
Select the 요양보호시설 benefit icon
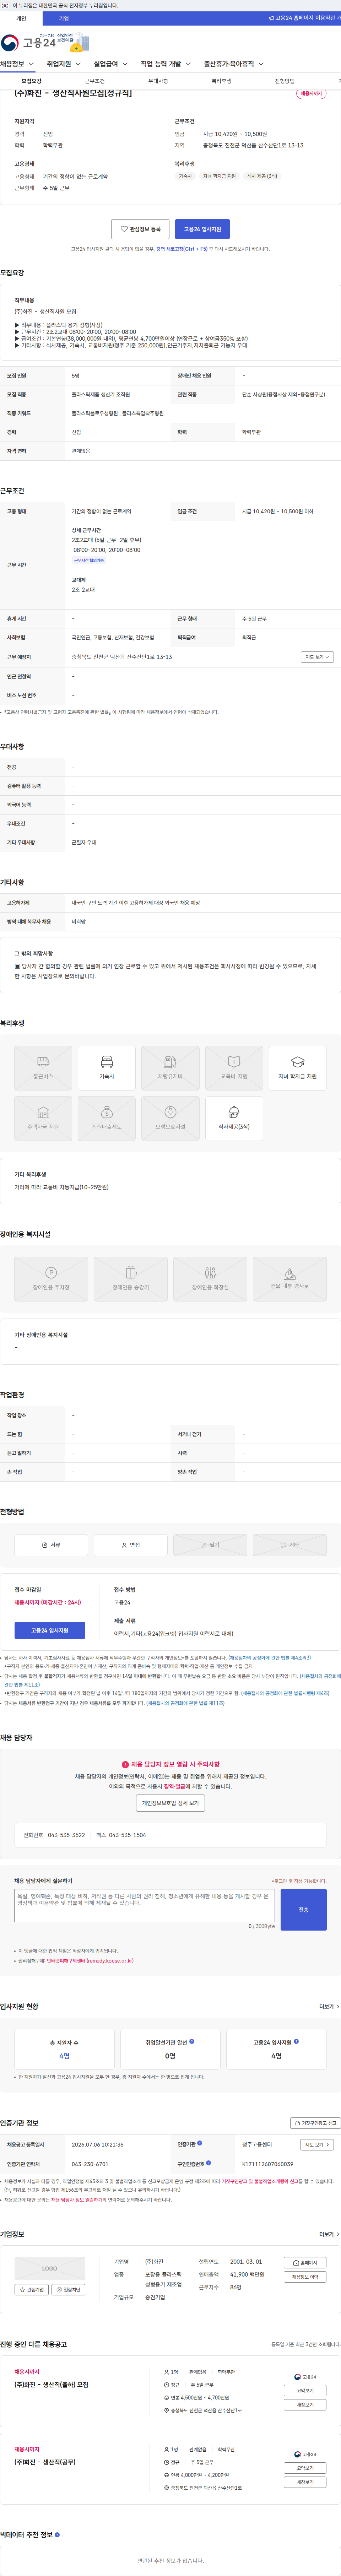point(170,1118)
